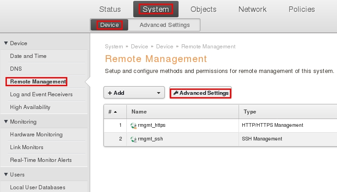Collapse the Device sidebar section
The width and height of the screenshot is (337, 192).
coord(6,43)
